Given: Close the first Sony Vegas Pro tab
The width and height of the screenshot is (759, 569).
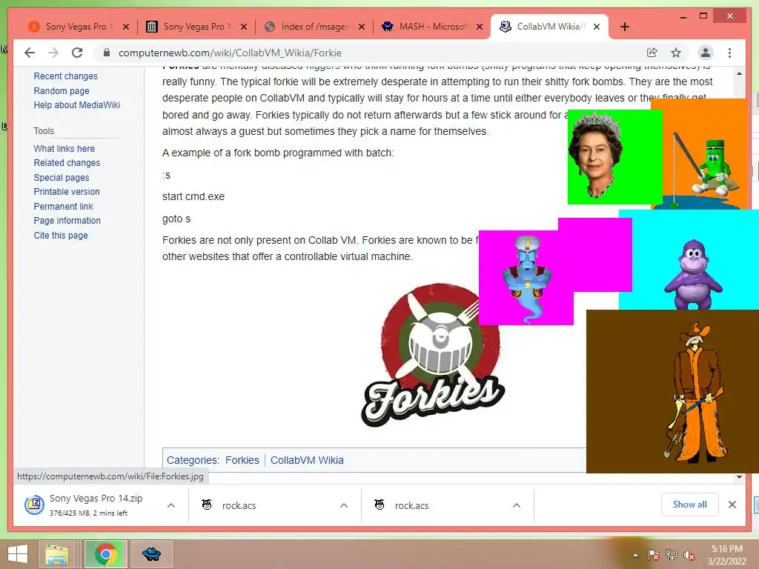Looking at the screenshot, I should pos(126,27).
